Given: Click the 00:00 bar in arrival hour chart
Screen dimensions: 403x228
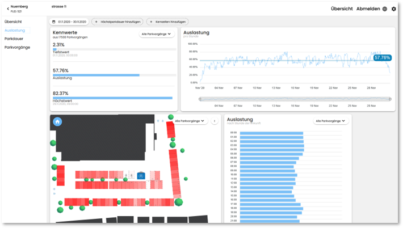Looking at the screenshot, I should coord(271,133).
